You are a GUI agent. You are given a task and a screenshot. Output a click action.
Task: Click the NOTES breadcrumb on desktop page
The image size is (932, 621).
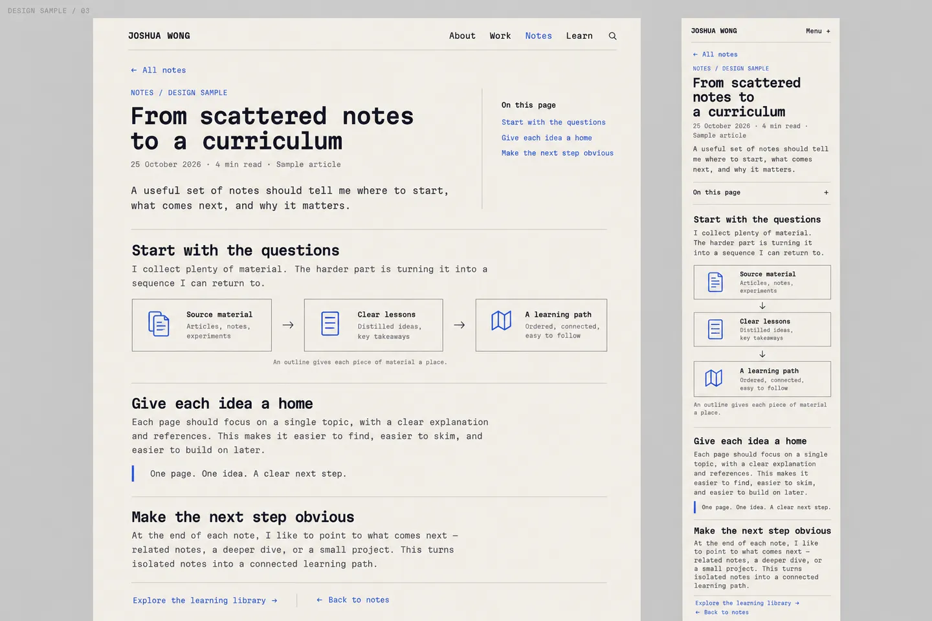[x=142, y=93]
